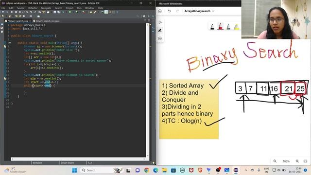Screen dimensions: 311x175
Task: Click the microphone icon in system tray
Action: [259, 170]
